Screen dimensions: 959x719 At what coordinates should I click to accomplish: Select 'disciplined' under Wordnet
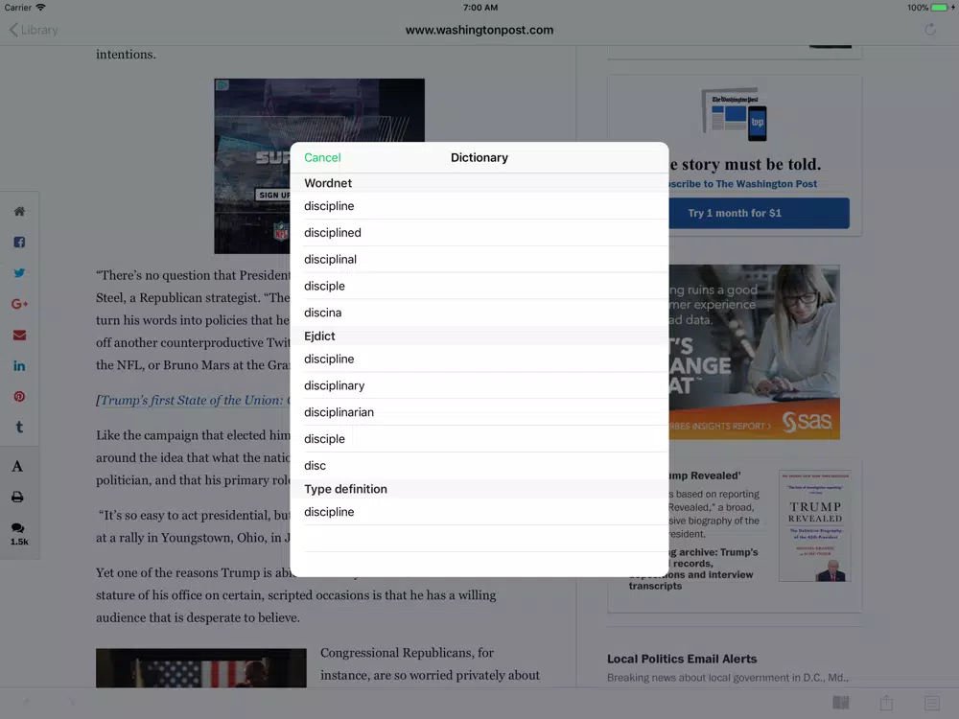(x=479, y=233)
